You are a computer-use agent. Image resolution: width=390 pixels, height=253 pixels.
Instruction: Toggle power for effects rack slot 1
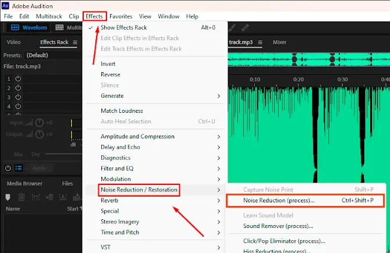tap(18, 79)
